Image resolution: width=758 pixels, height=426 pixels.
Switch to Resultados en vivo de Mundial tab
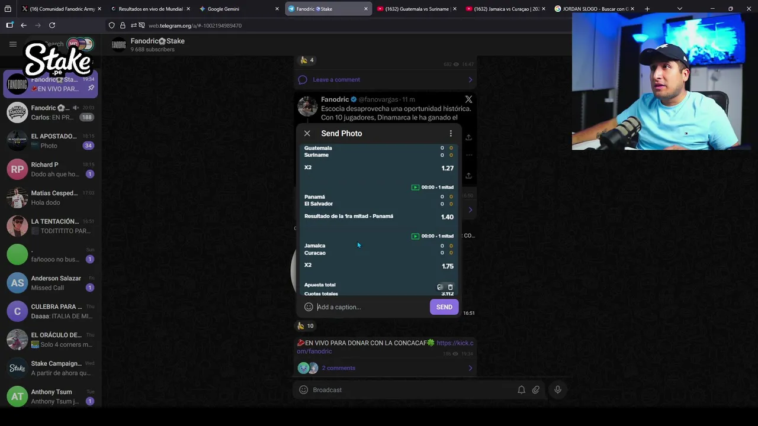tap(150, 9)
